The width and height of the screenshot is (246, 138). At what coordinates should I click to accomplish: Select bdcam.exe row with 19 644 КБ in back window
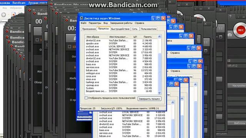point(132,136)
